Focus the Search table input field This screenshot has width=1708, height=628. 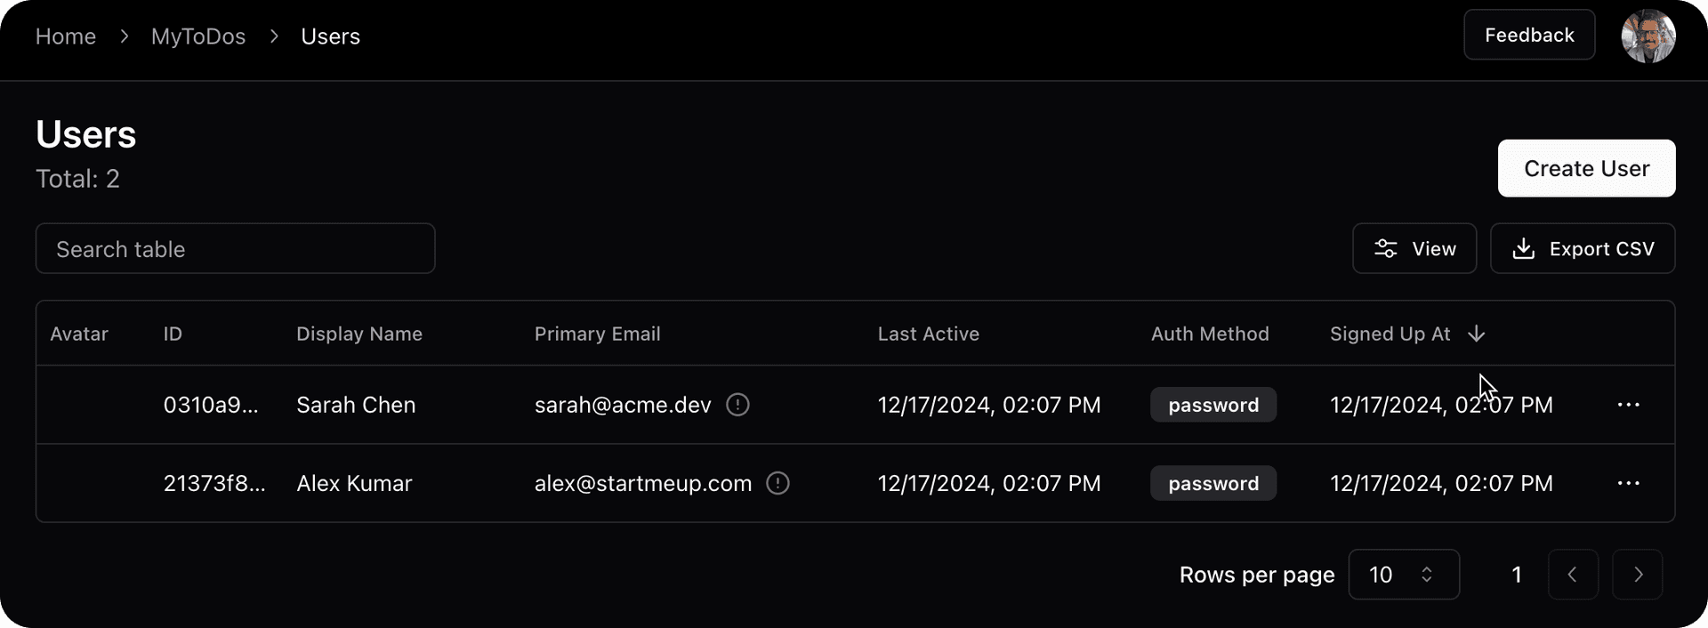click(x=235, y=249)
